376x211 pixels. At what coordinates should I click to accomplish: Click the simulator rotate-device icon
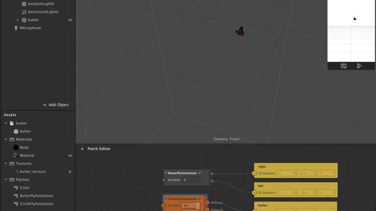[359, 66]
